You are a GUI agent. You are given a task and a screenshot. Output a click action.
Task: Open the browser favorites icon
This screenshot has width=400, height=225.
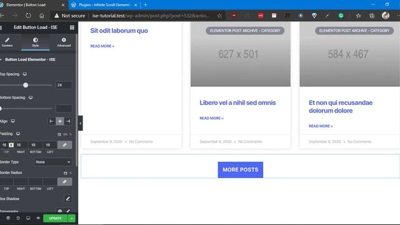pyautogui.click(x=358, y=16)
